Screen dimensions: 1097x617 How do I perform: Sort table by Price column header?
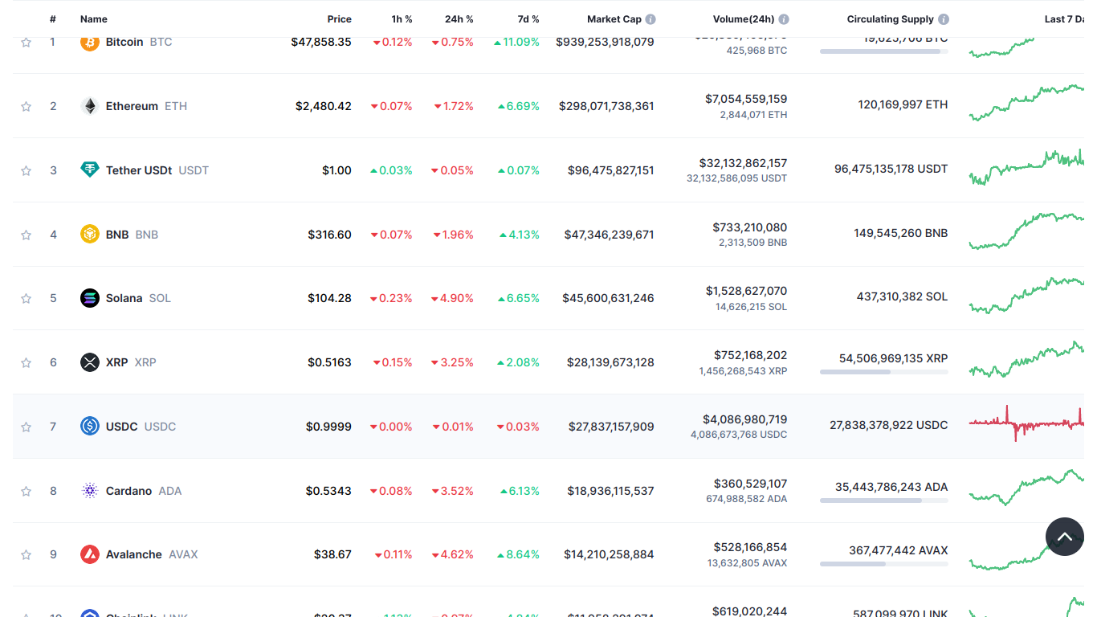pyautogui.click(x=339, y=19)
